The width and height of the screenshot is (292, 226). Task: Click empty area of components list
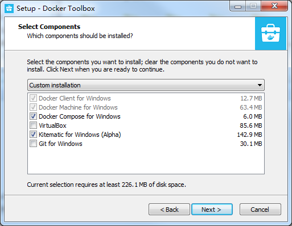pos(146,161)
